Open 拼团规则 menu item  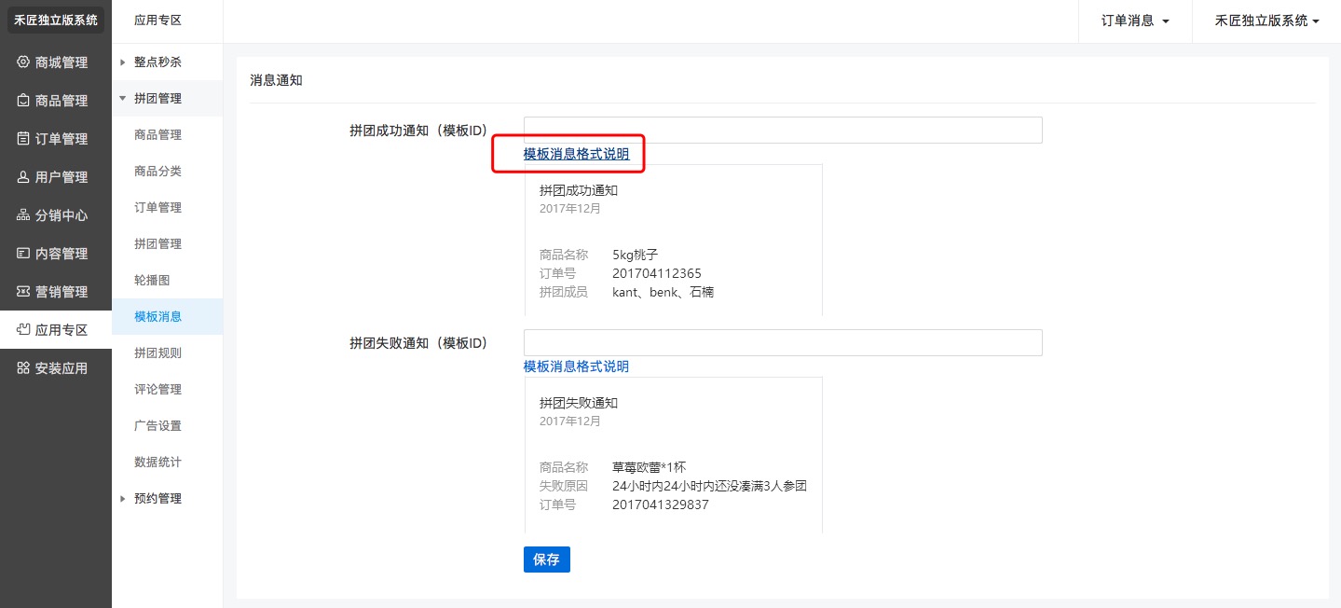coord(157,352)
